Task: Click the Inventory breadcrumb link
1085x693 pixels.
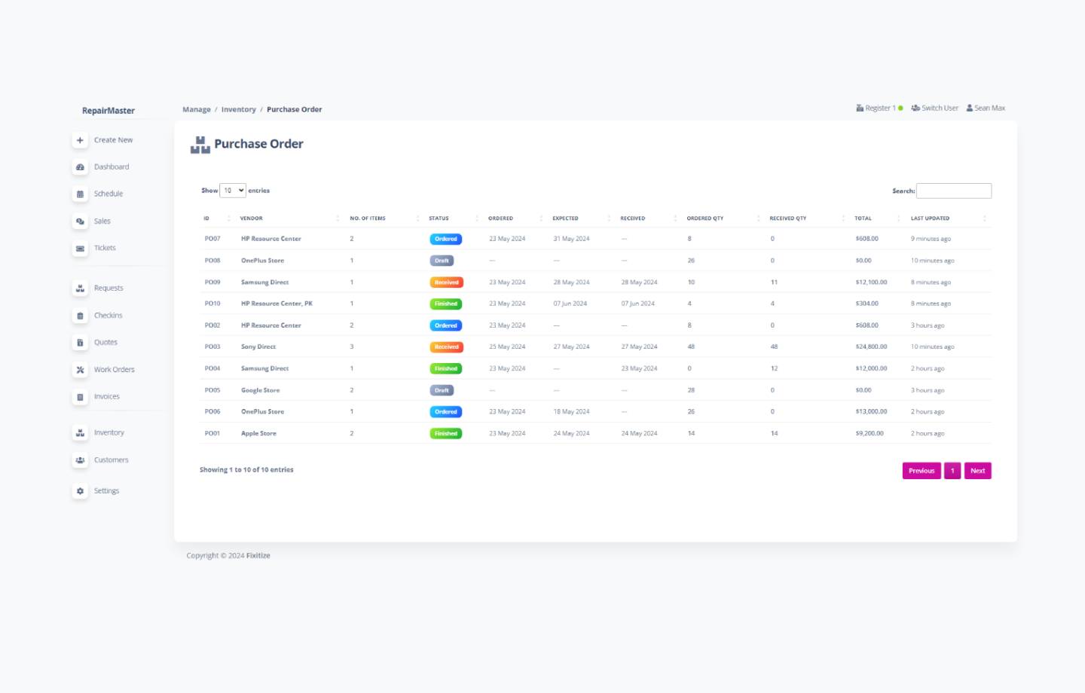Action: click(x=238, y=110)
